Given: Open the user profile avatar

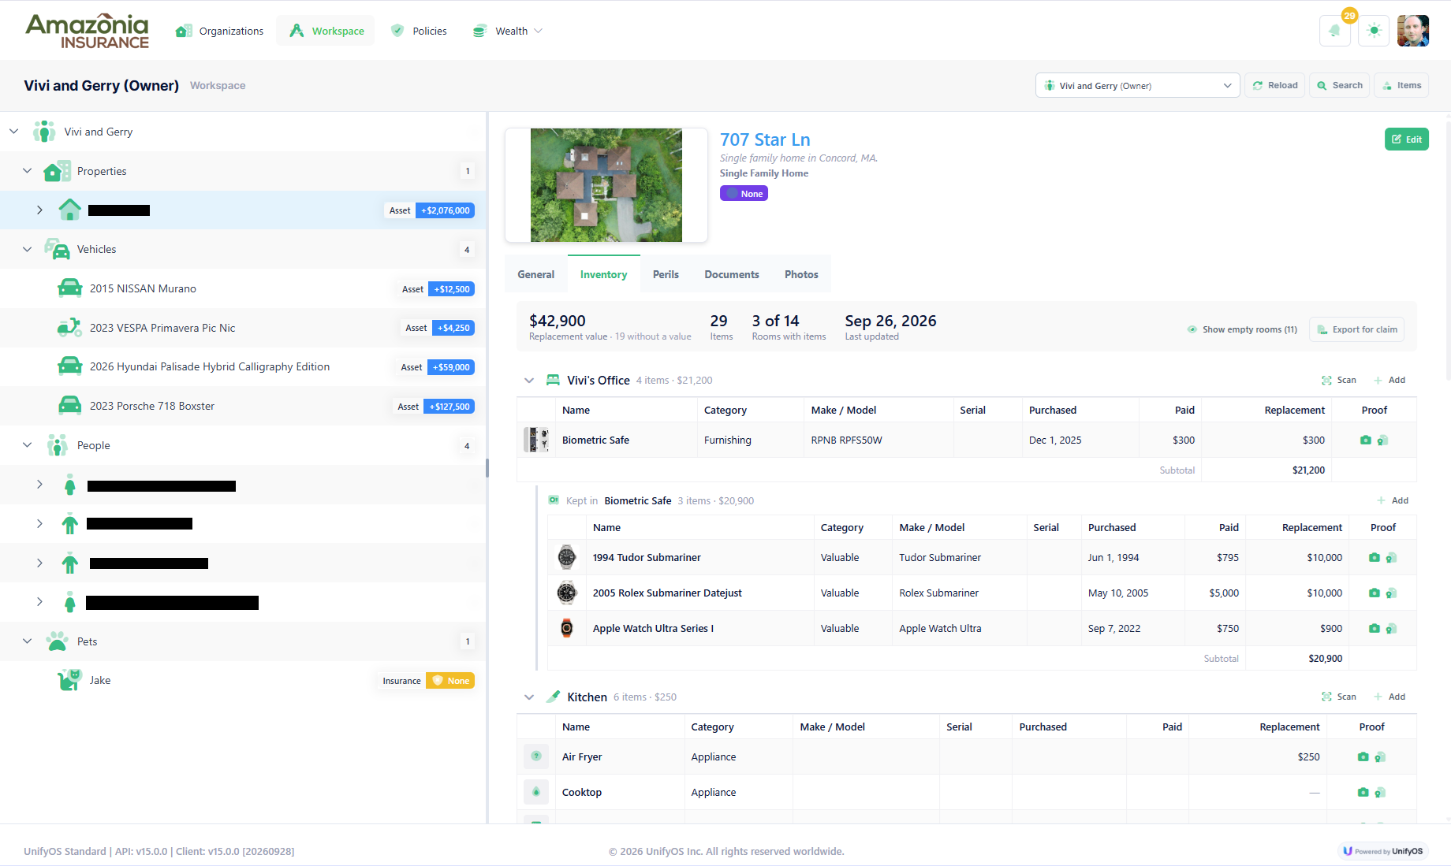Looking at the screenshot, I should point(1413,31).
